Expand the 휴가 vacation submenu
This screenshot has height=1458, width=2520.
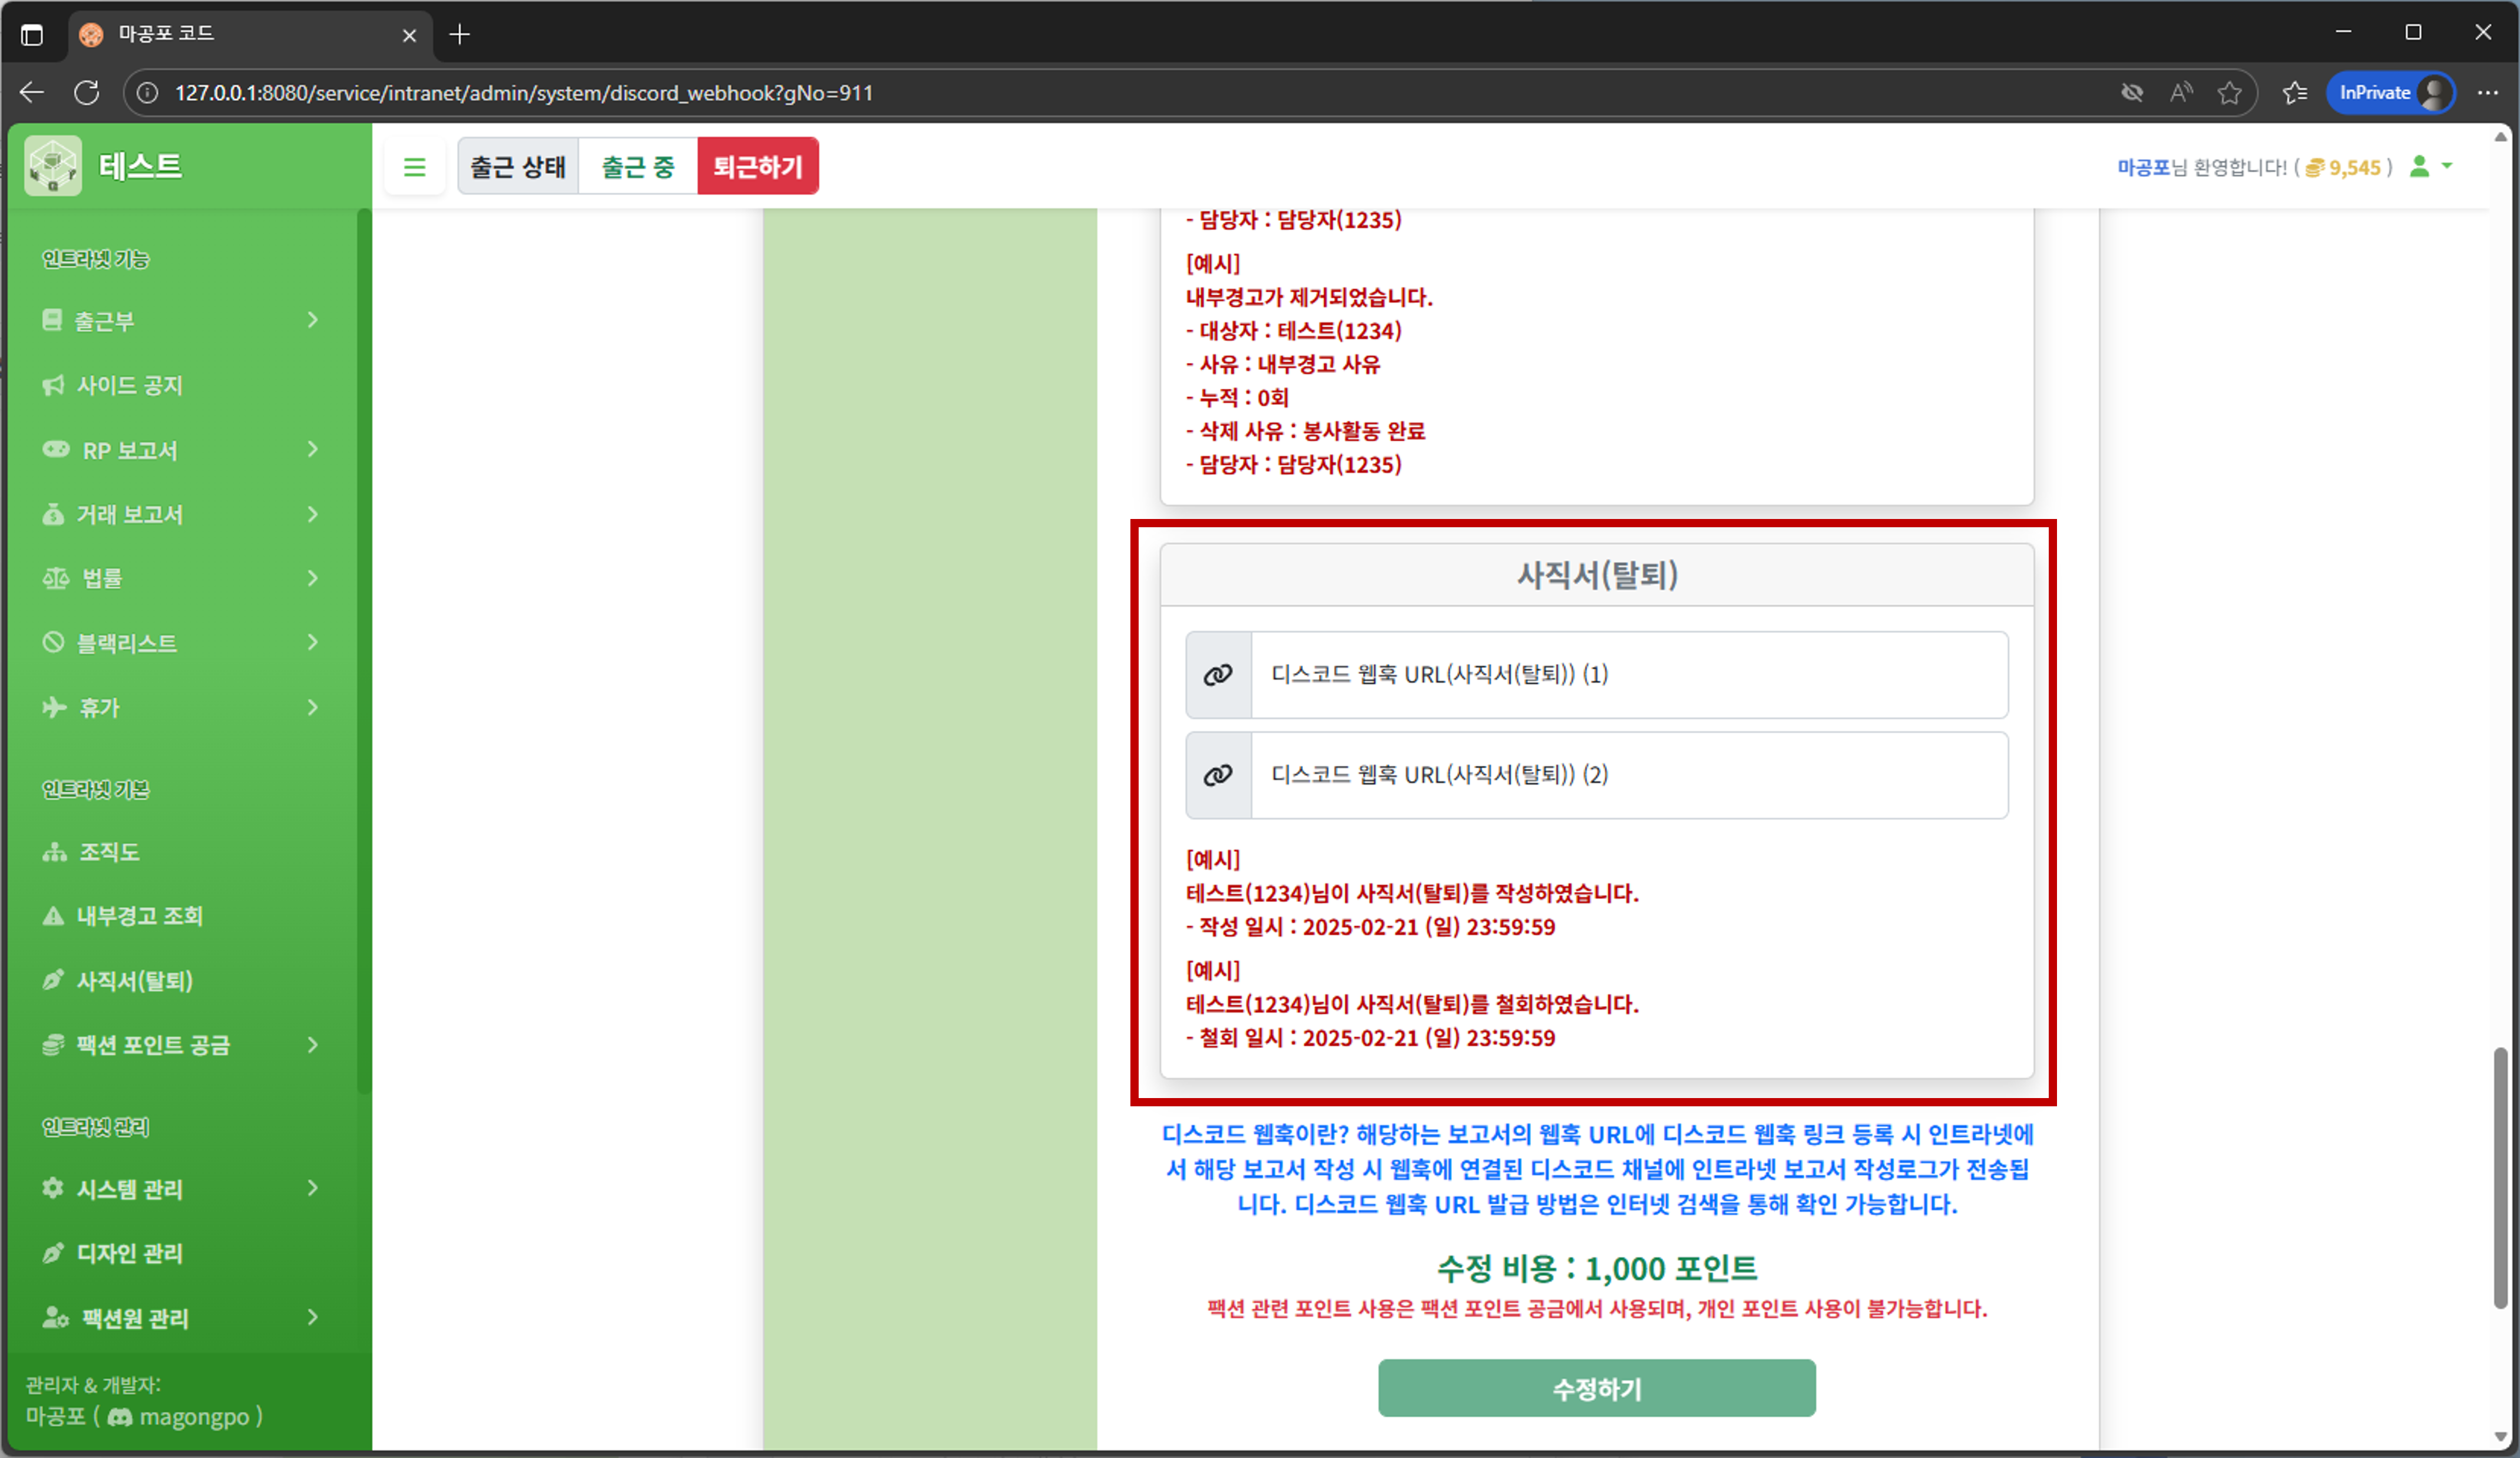coord(98,707)
